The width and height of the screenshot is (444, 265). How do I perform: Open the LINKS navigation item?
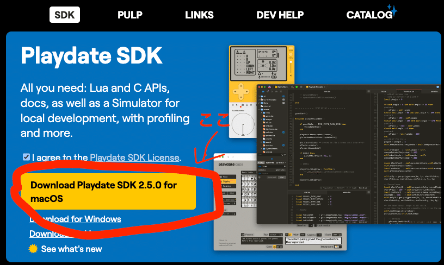click(199, 15)
